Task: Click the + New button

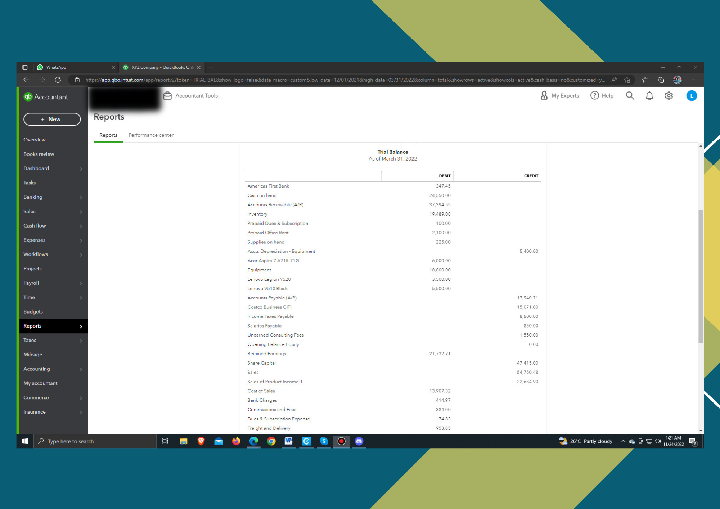Action: click(x=52, y=119)
